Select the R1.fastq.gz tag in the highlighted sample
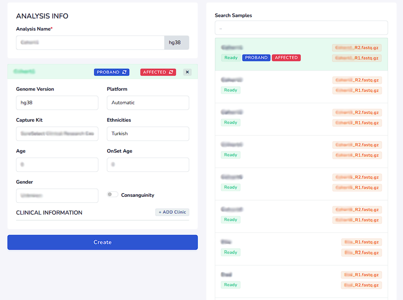This screenshot has width=403, height=300. [x=357, y=58]
